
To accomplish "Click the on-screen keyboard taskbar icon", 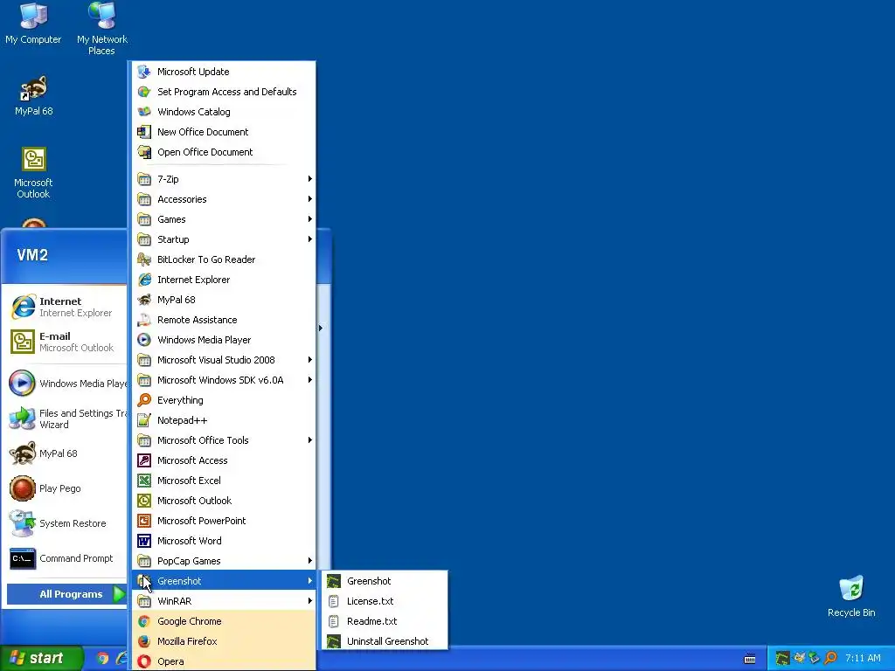I will (750, 659).
